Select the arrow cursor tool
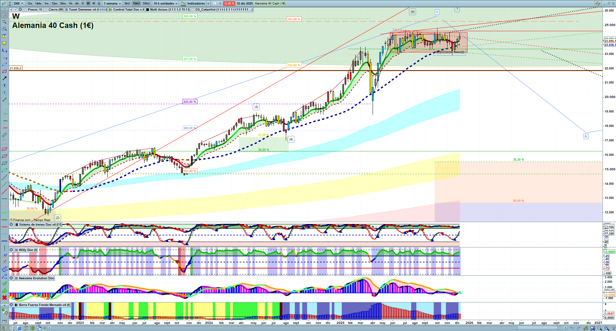616x331 pixels. click(x=5, y=15)
